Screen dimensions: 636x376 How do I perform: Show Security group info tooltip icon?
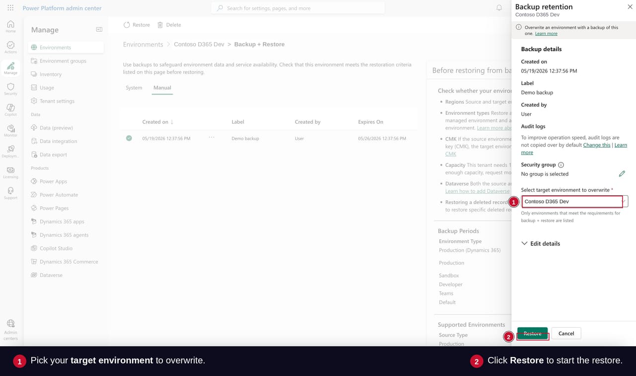(561, 165)
